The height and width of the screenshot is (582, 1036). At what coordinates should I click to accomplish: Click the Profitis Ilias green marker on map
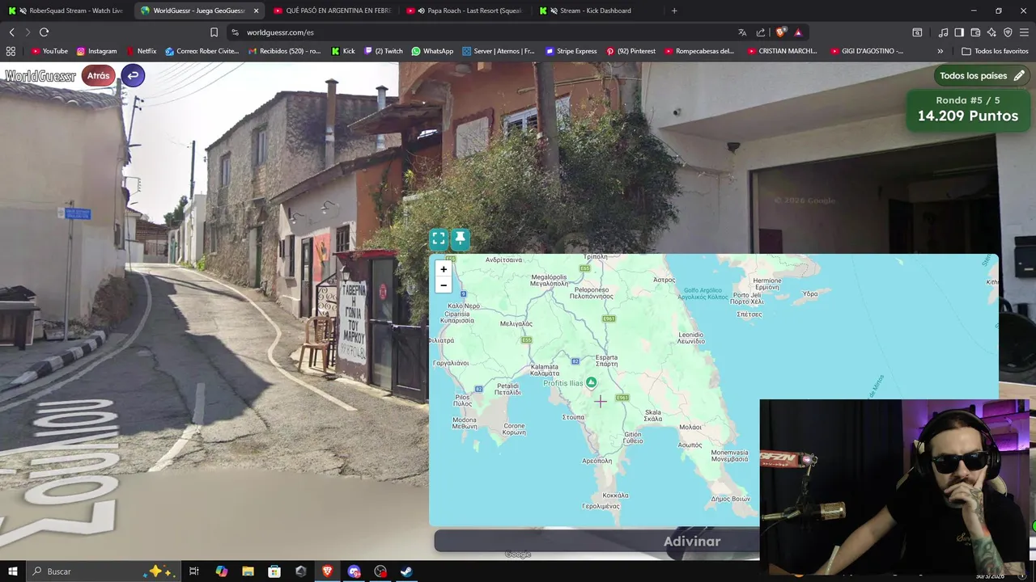[x=592, y=382]
